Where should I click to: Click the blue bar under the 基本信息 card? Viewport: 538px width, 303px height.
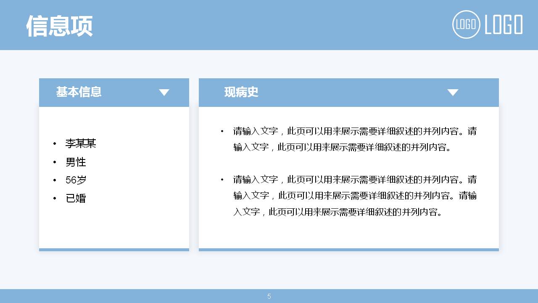(x=114, y=250)
